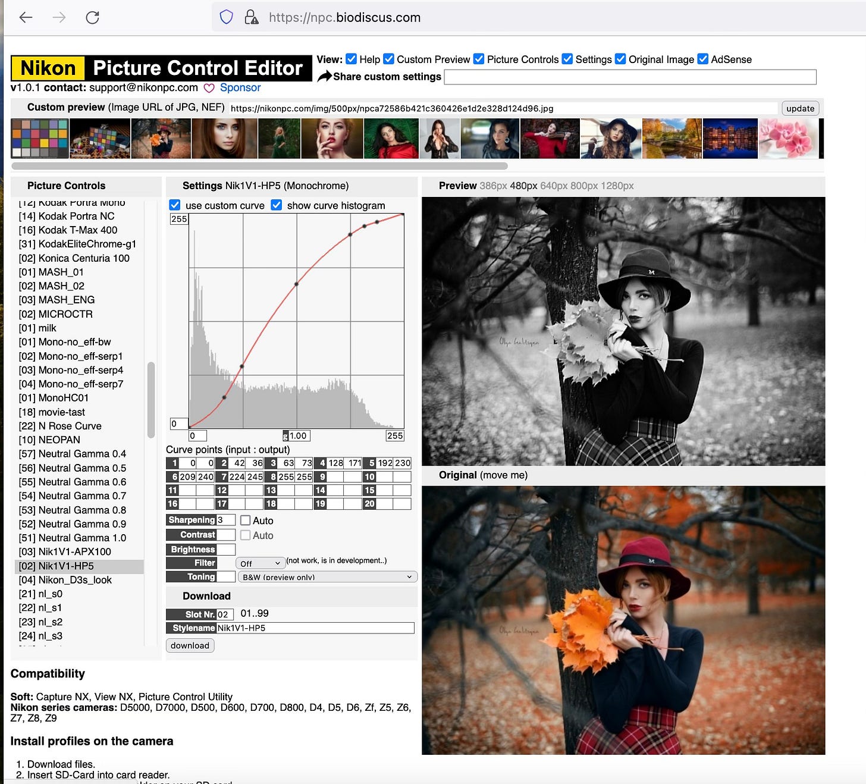Select [03] Nik1V1-APX100 preset
The height and width of the screenshot is (784, 866).
65,552
